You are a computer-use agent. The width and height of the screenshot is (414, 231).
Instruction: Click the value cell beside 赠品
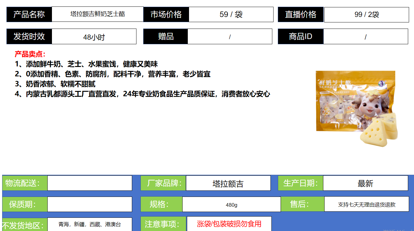230,37
